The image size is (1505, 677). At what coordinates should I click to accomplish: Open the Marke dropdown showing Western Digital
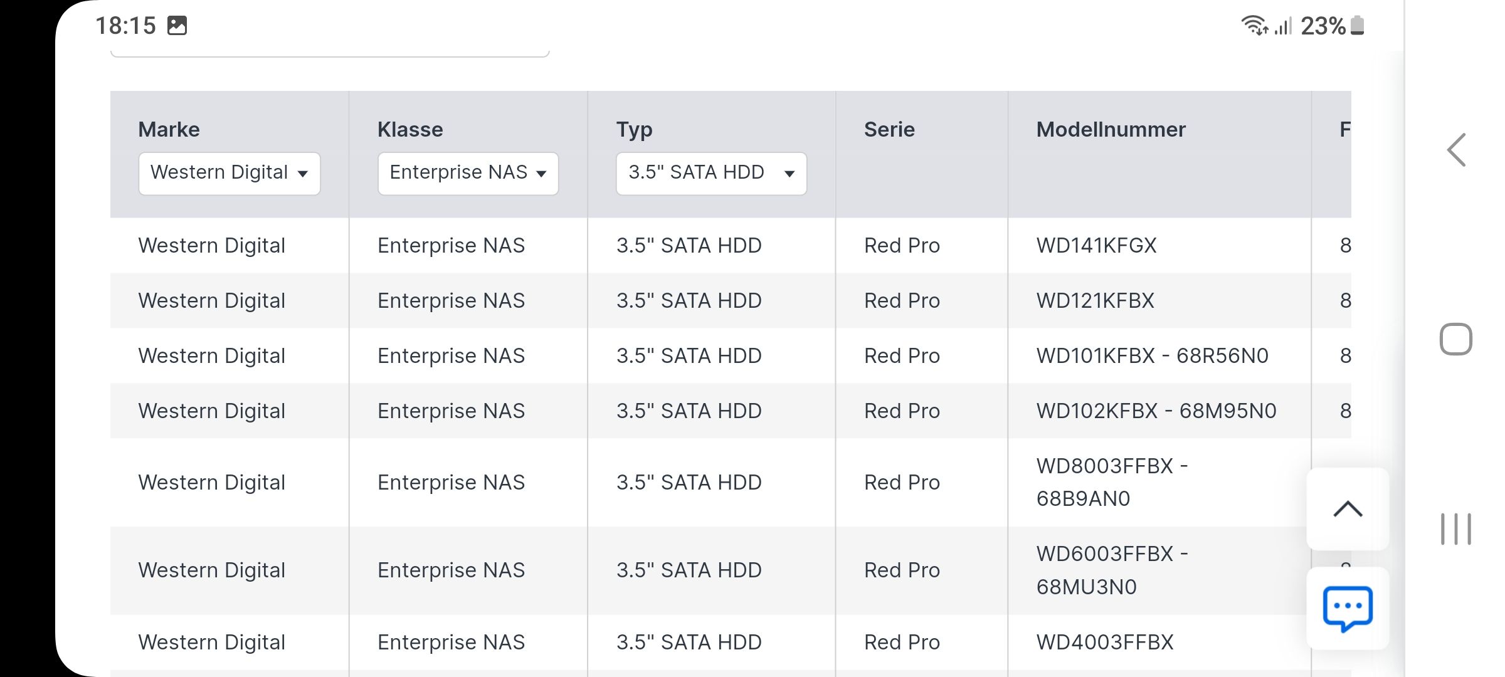click(230, 173)
